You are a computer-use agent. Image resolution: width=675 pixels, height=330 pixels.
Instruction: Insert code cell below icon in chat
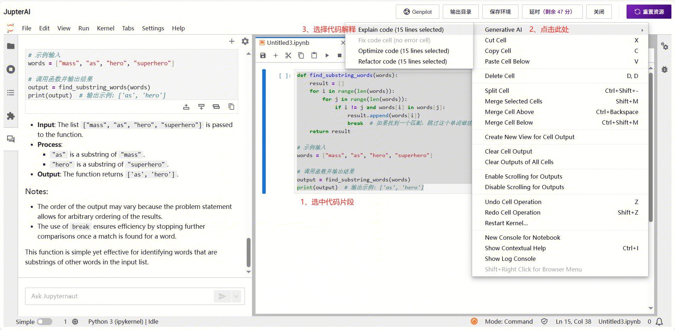201,107
